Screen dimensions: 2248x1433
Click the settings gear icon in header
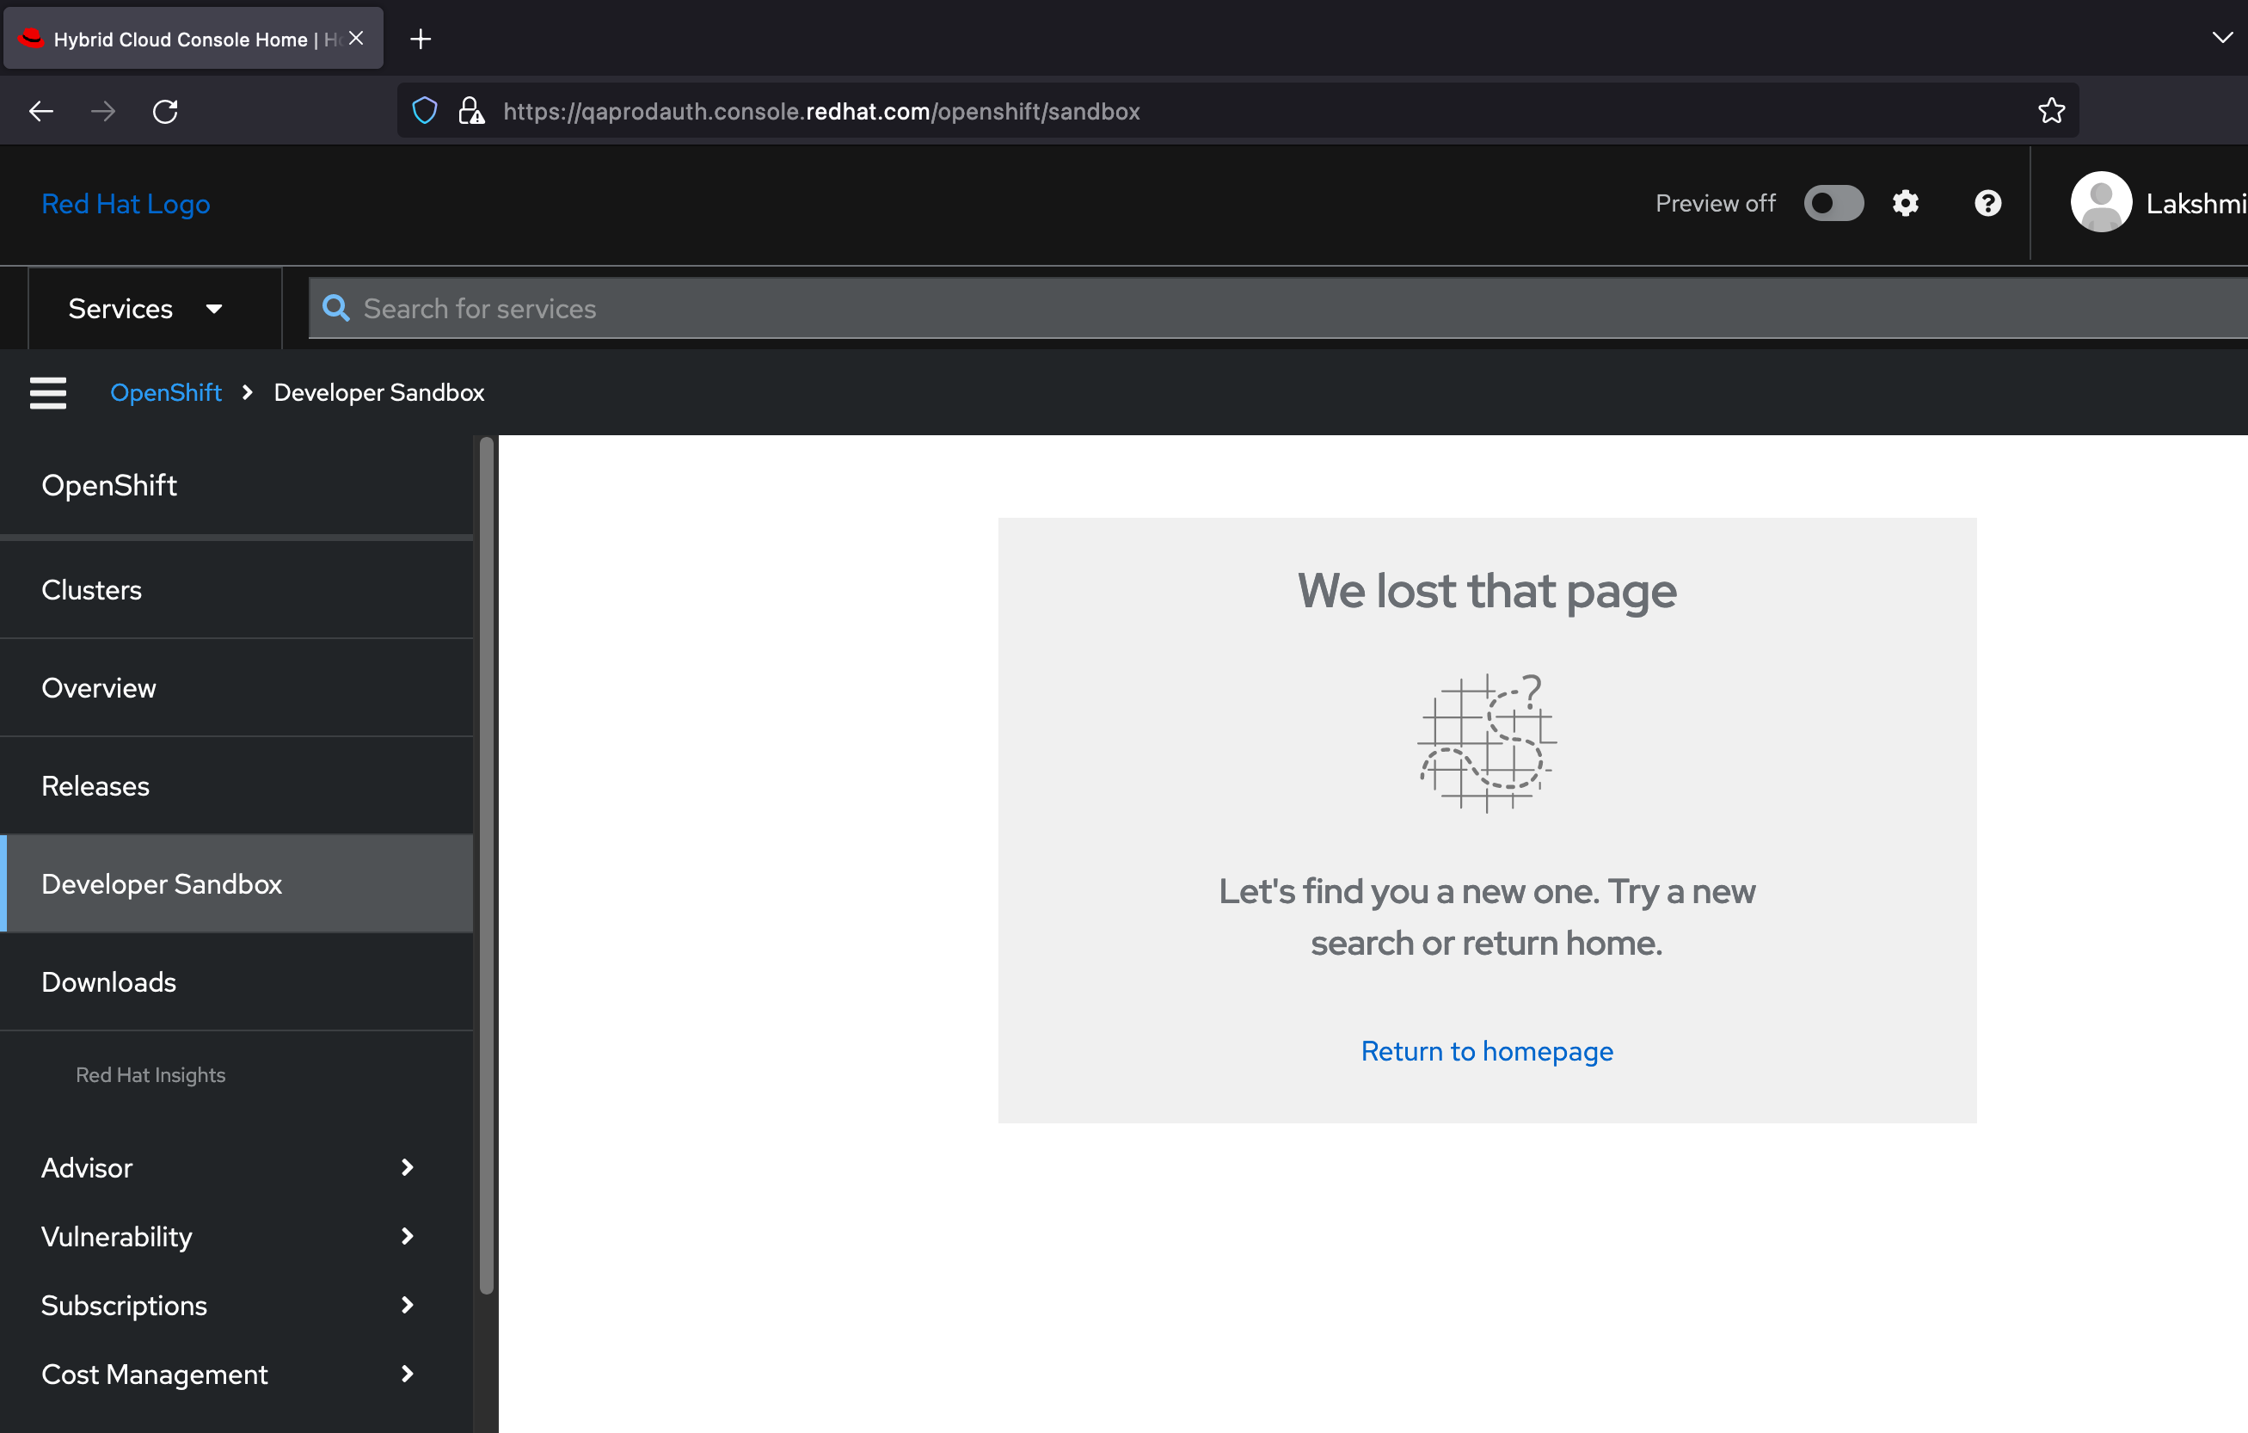coord(1905,204)
